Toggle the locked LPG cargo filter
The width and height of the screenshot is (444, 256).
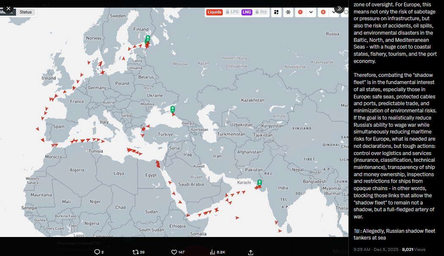coord(232,12)
